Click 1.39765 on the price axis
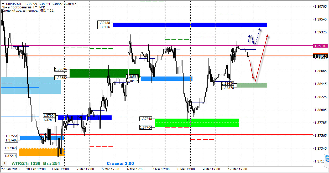The image size is (329, 173). point(321,7)
